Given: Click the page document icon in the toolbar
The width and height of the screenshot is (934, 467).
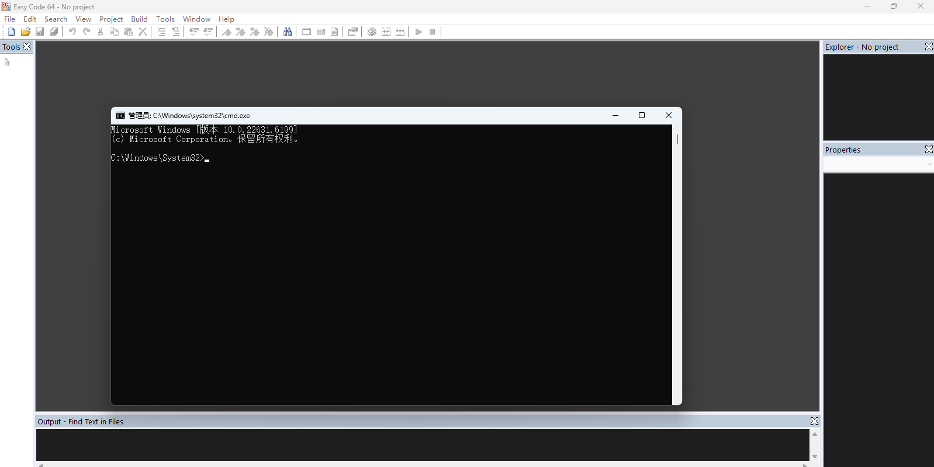Looking at the screenshot, I should point(334,32).
